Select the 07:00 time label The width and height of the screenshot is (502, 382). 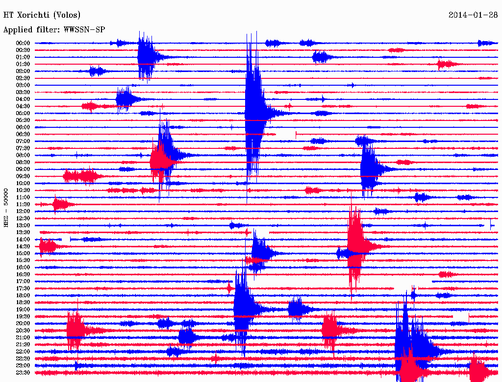point(23,141)
